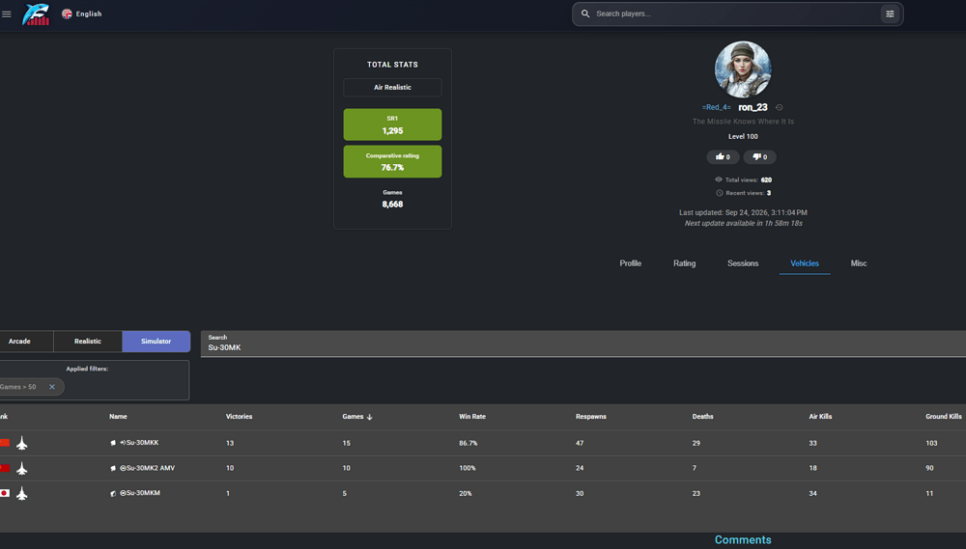The image size is (966, 549).
Task: Sort by the Air Kills column
Action: coord(820,417)
